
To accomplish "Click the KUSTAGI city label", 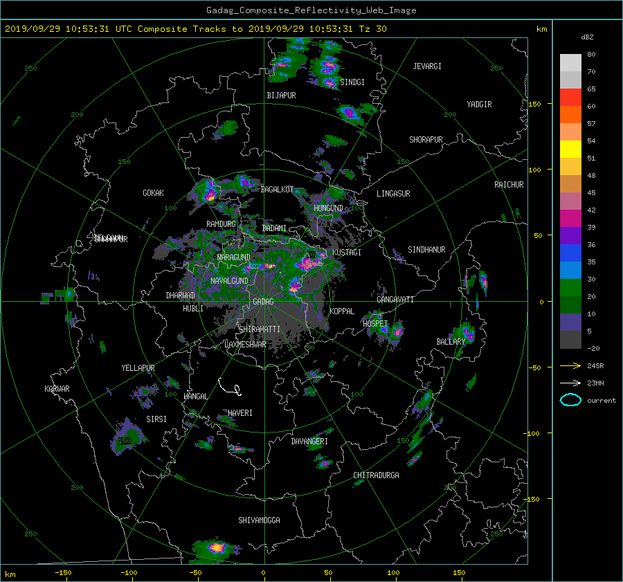I will tap(347, 253).
